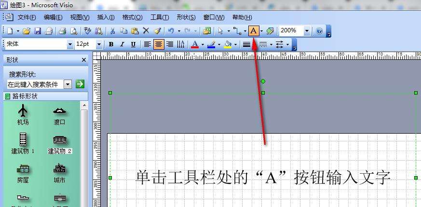Open the line pattern dropdown arrow
Image resolution: width=421 pixels, height=207 pixels.
tap(271, 44)
